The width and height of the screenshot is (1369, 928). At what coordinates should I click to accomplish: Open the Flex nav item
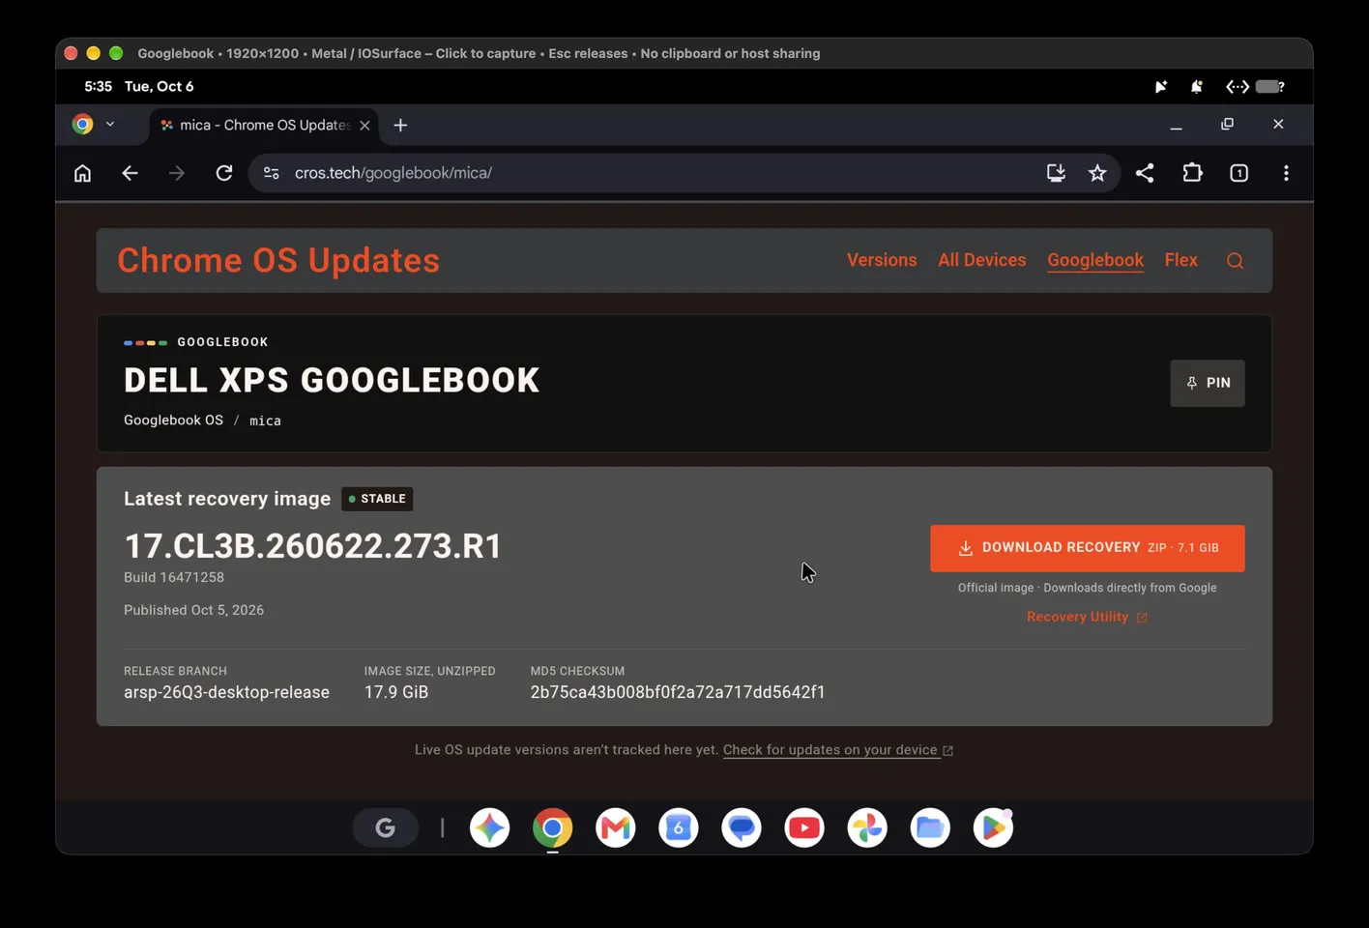click(1180, 260)
